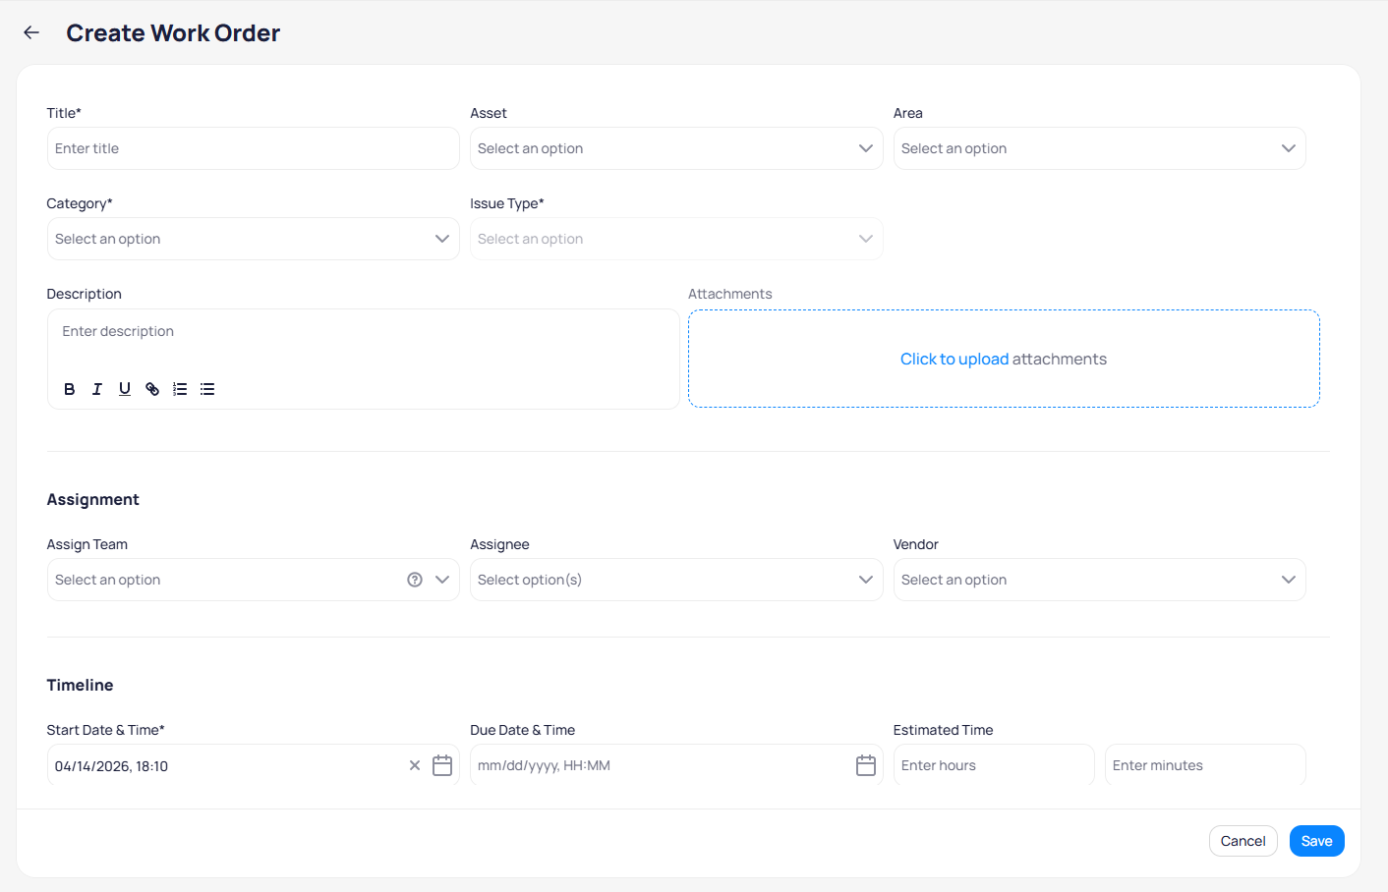Open Due Date calendar picker
Viewport: 1388px width, 892px height.
point(865,765)
